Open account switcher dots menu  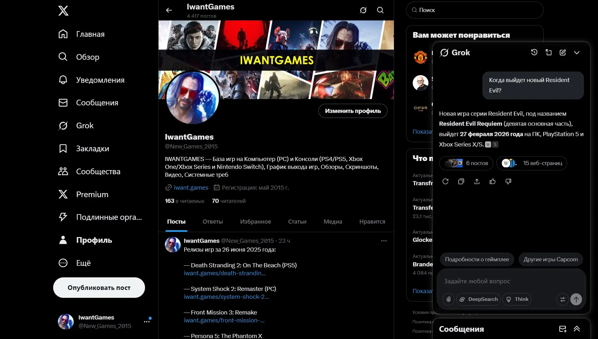coord(147,321)
